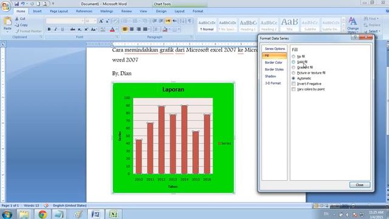The width and height of the screenshot is (389, 219).
Task: Click the Copy icon in Clipboard group
Action: point(16,25)
